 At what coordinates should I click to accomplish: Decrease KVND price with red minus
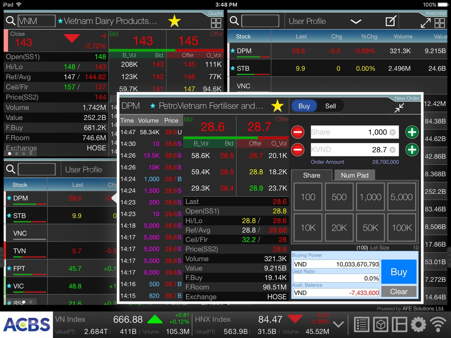[298, 150]
